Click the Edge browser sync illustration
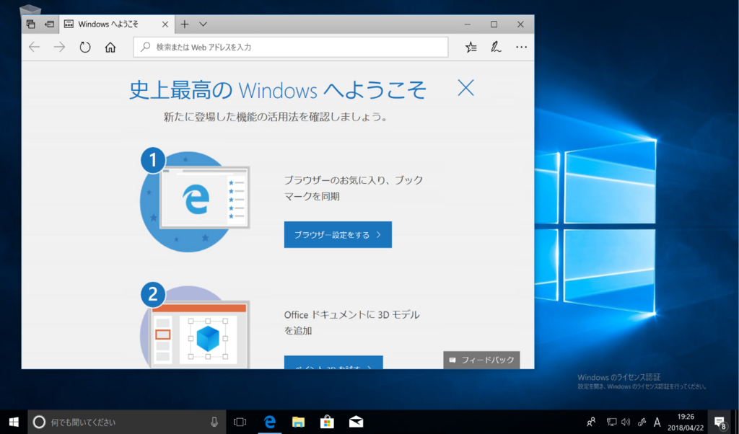This screenshot has width=739, height=434. [x=195, y=201]
